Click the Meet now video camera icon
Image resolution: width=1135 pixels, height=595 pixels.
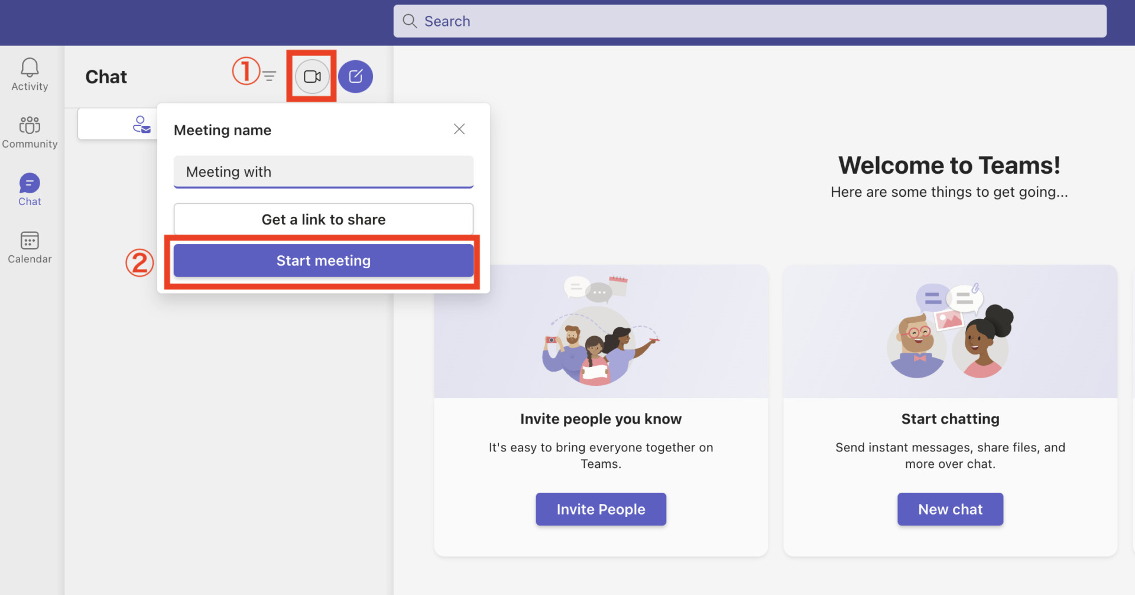tap(312, 76)
